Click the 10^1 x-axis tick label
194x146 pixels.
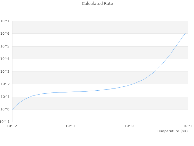(x=188, y=126)
